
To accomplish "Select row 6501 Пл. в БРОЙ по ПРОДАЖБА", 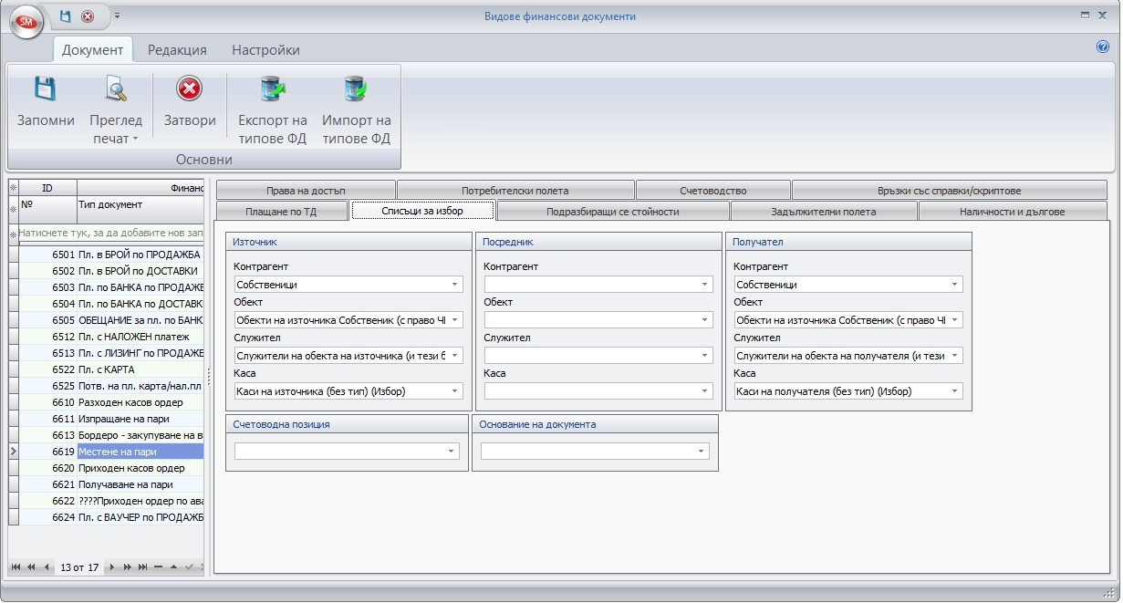I will pyautogui.click(x=110, y=255).
